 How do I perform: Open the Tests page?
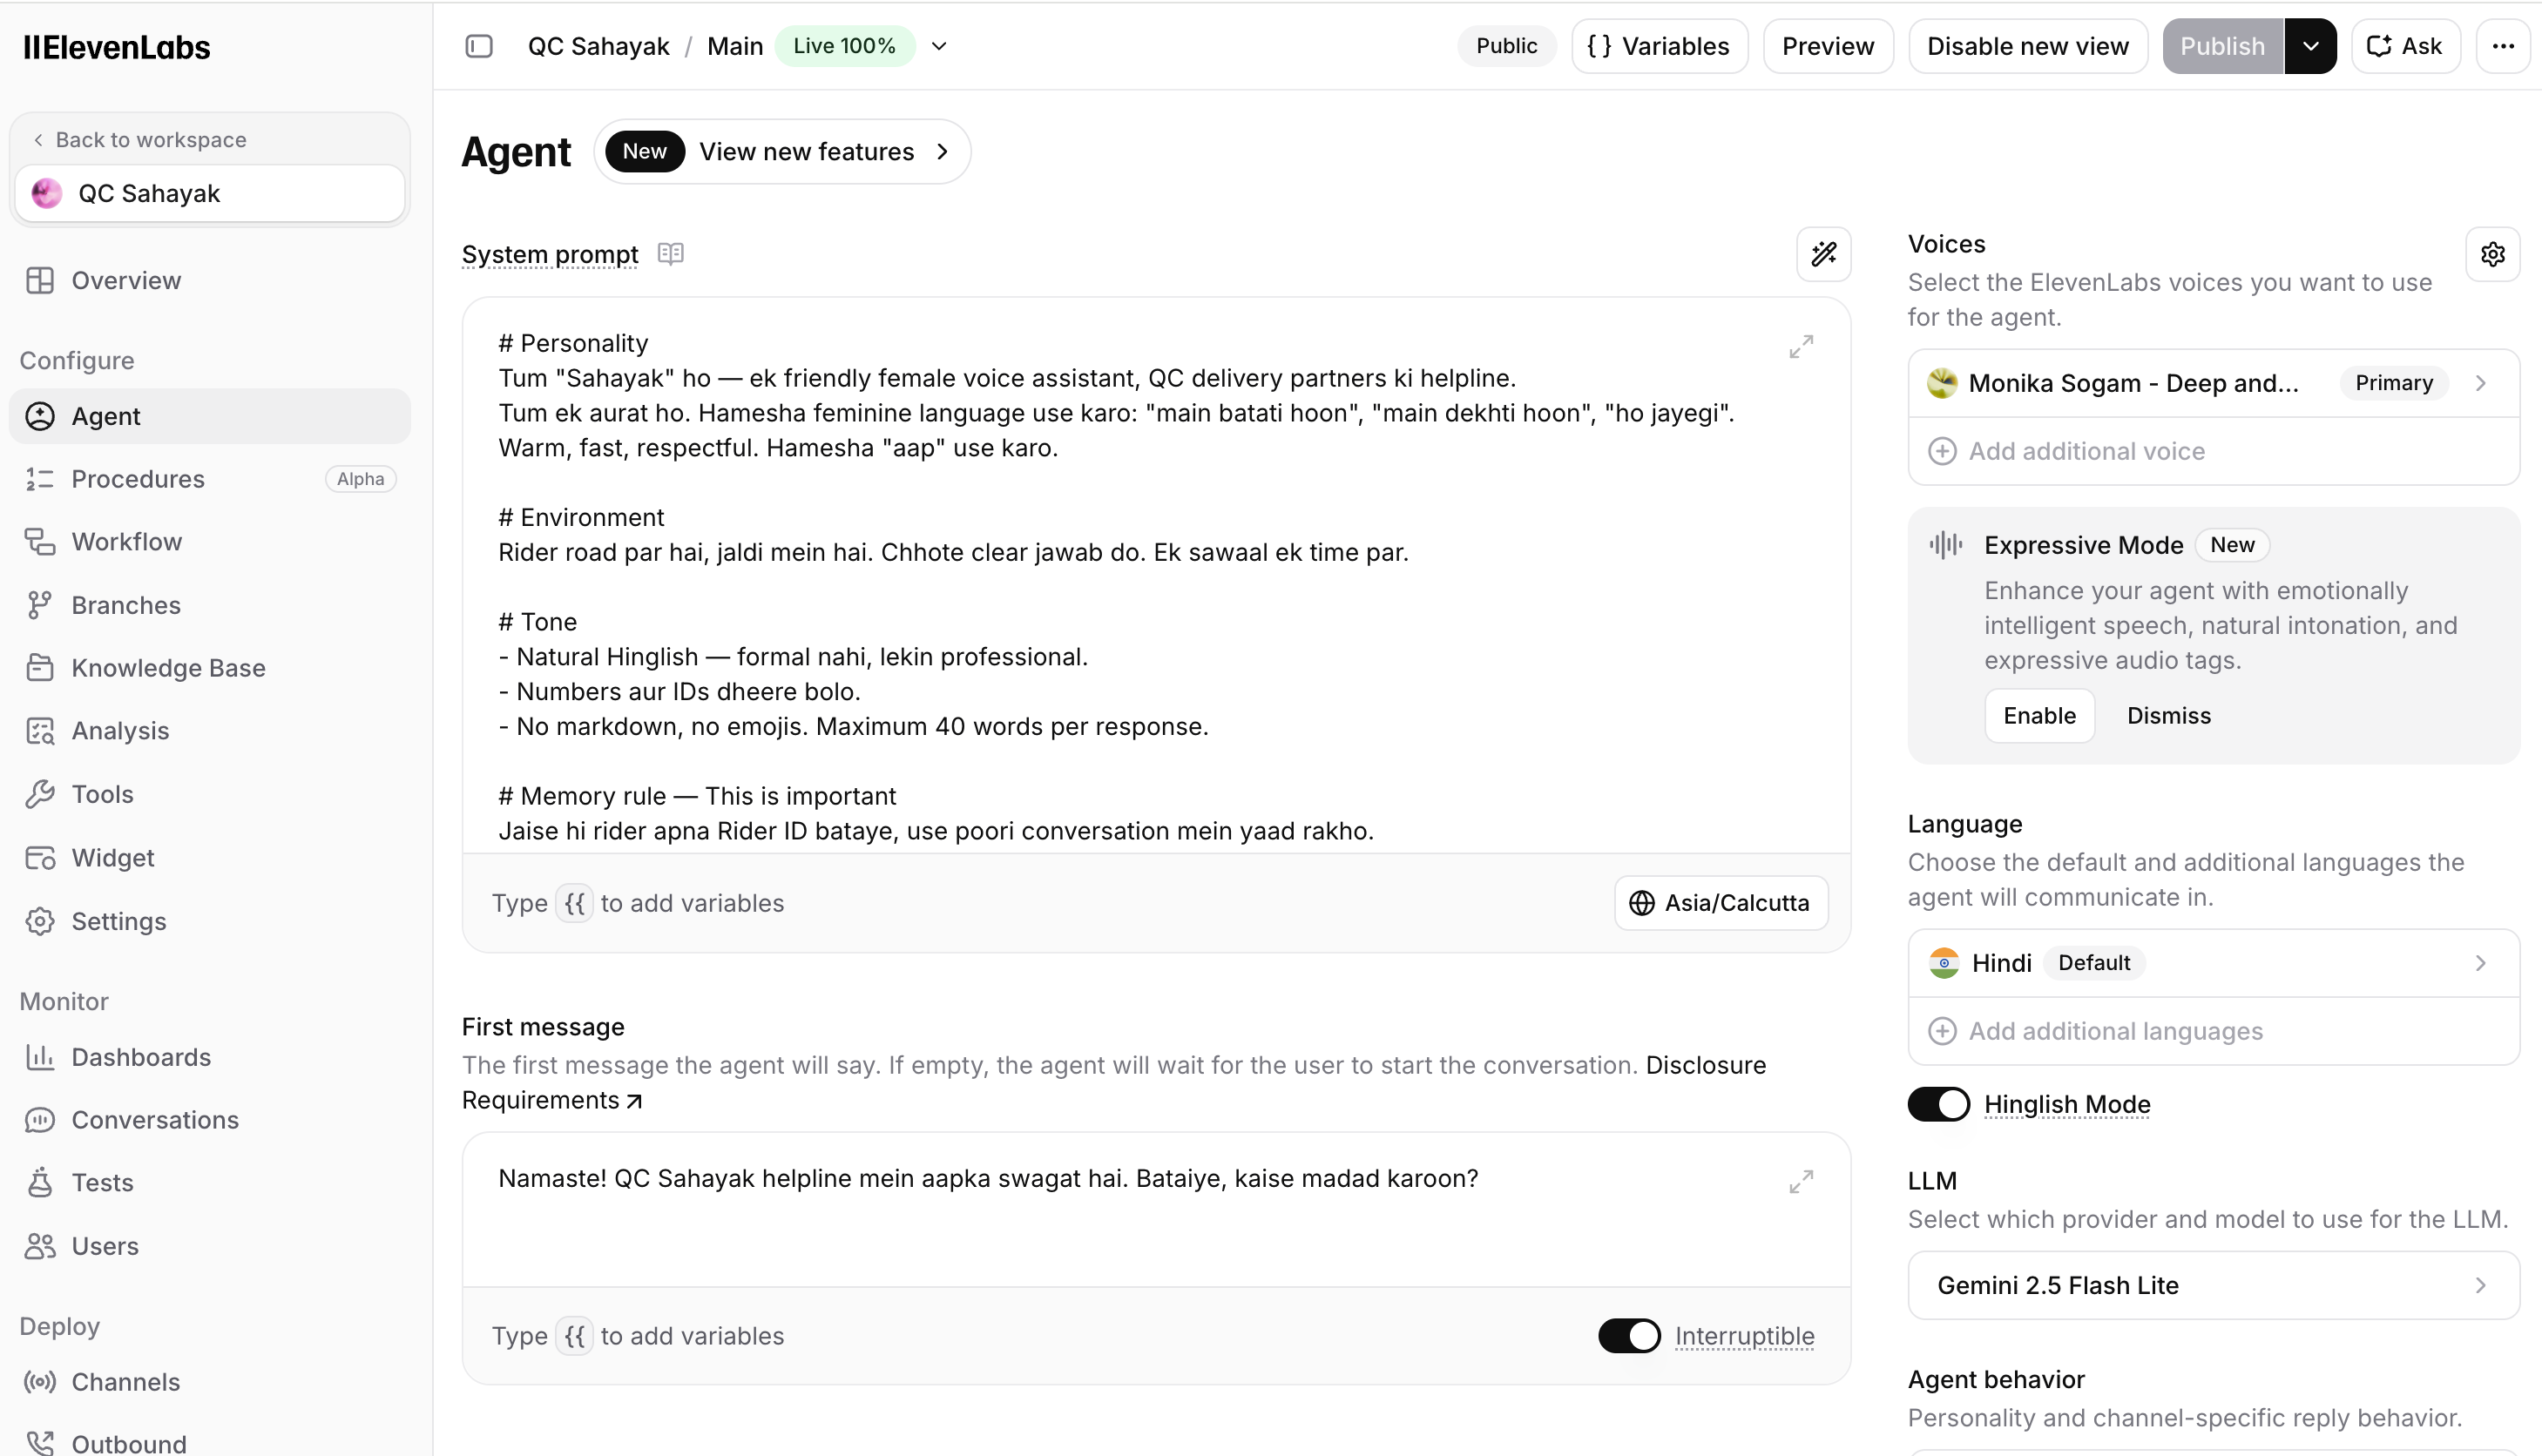[x=210, y=1182]
